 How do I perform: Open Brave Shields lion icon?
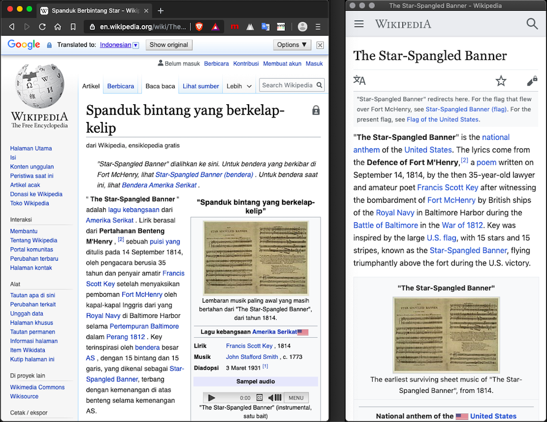(199, 26)
